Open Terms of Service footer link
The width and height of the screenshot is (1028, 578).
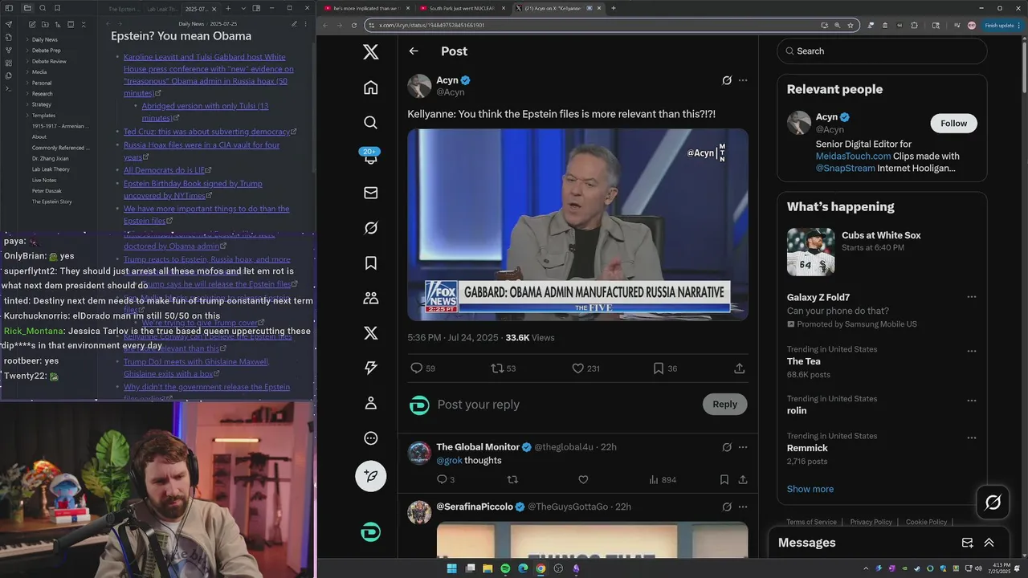811,522
